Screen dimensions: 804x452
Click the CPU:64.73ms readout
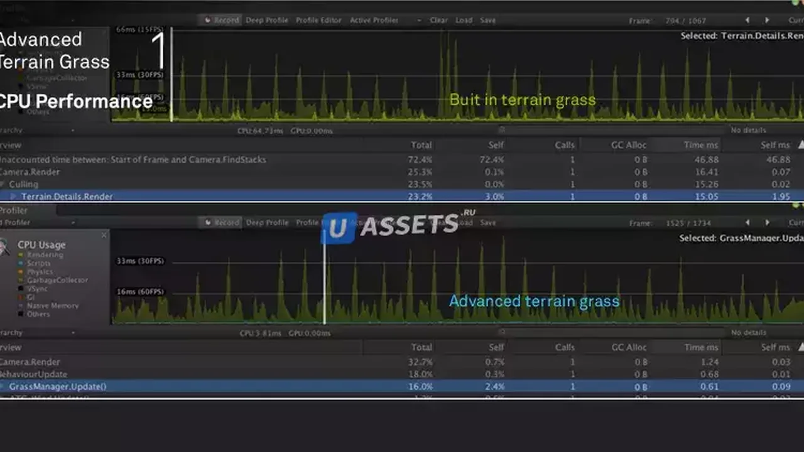pyautogui.click(x=261, y=131)
